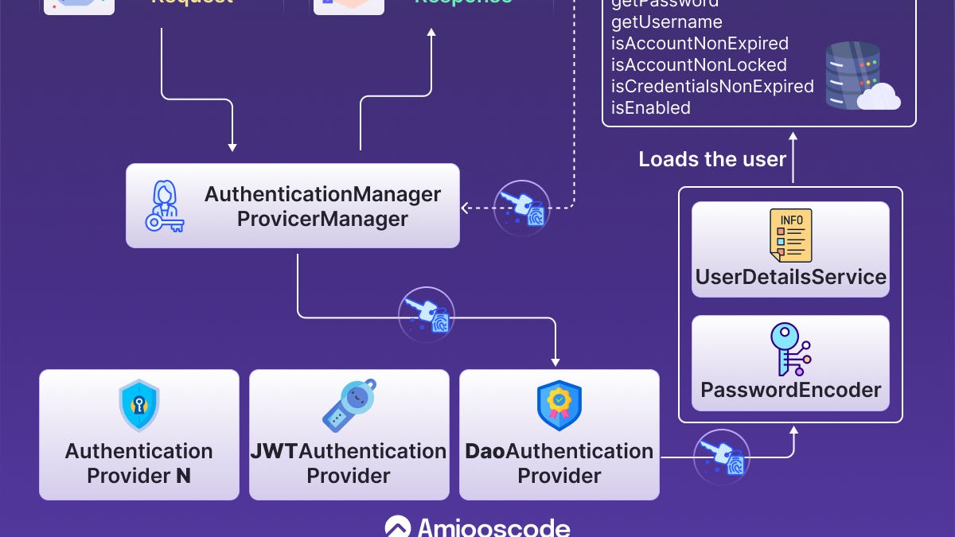Click the PasswordEncoder digital key icon
955x537 pixels.
point(791,349)
